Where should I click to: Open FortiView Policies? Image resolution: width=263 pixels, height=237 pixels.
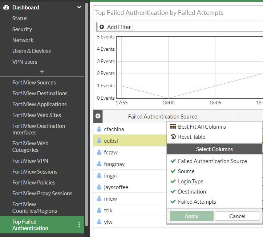[x=34, y=183]
